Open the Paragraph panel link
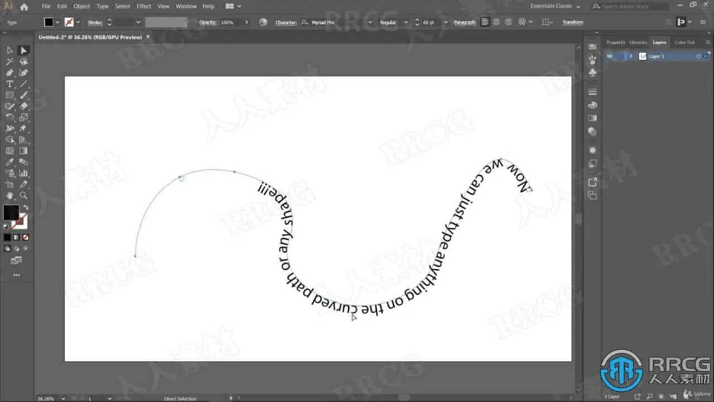The width and height of the screenshot is (714, 402). point(465,22)
